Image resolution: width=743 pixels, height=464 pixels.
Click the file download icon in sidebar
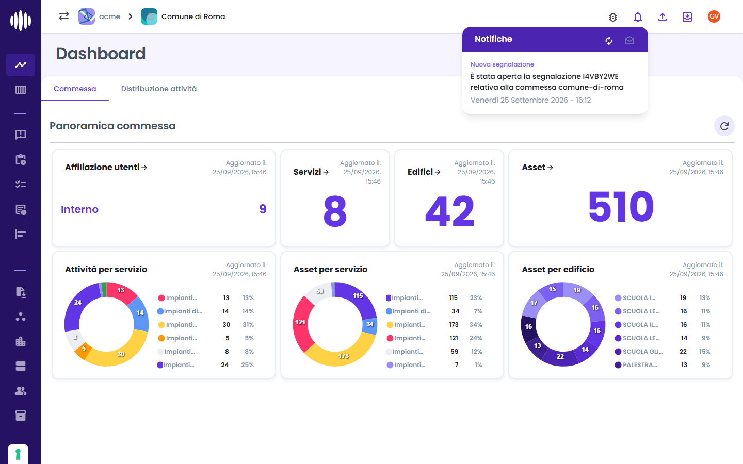tap(21, 292)
